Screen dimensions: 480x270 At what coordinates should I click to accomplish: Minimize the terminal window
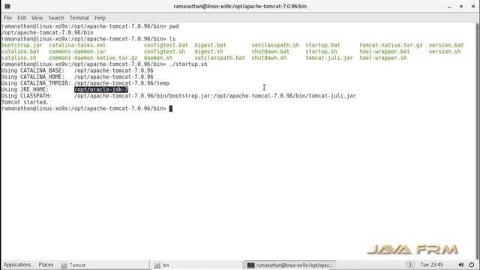(449, 7)
